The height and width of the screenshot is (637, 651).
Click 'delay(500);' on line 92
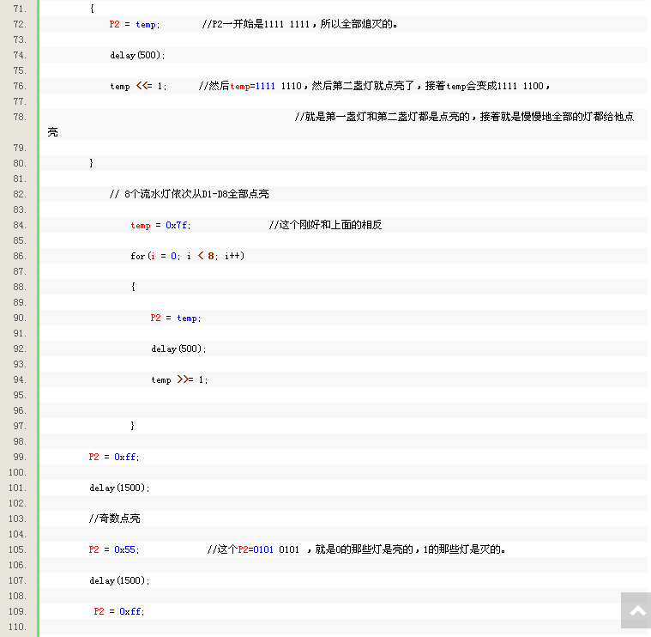click(x=178, y=349)
